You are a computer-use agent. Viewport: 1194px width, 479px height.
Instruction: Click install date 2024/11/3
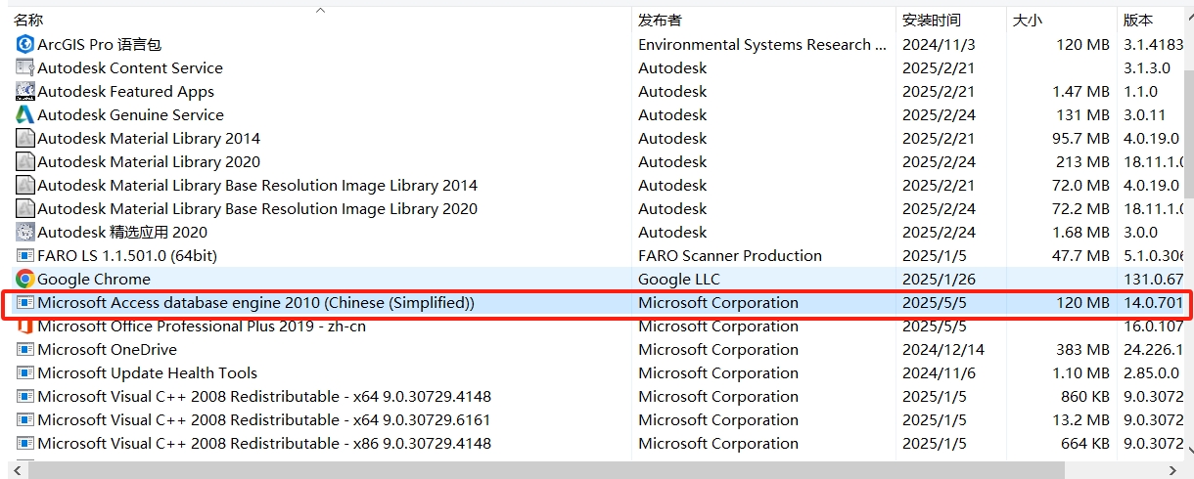pos(939,44)
